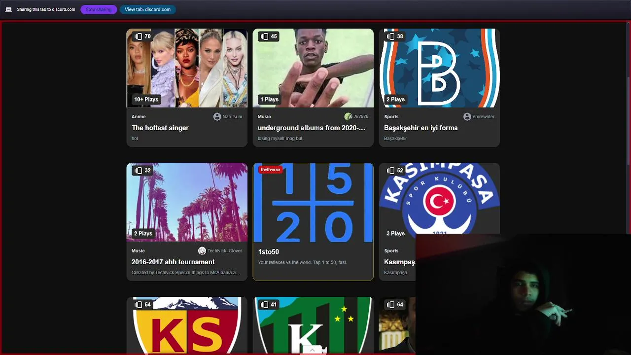This screenshot has width=631, height=355.
Task: Click 'Created by TechNick Special things' description
Action: [x=186, y=273]
